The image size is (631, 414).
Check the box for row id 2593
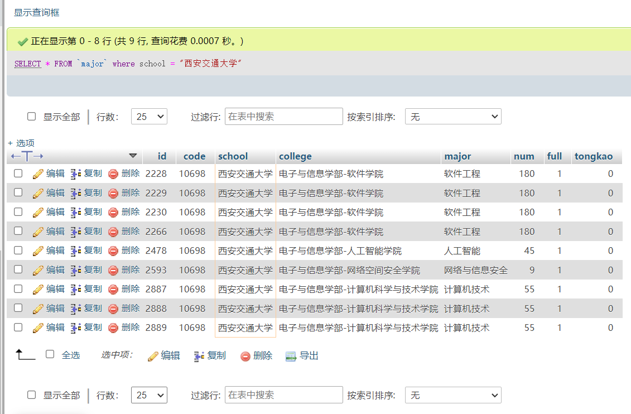[18, 269]
